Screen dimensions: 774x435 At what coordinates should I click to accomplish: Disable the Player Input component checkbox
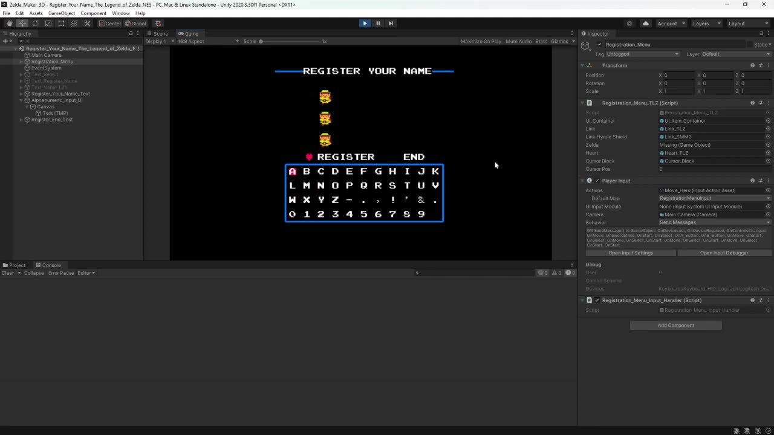(x=597, y=181)
